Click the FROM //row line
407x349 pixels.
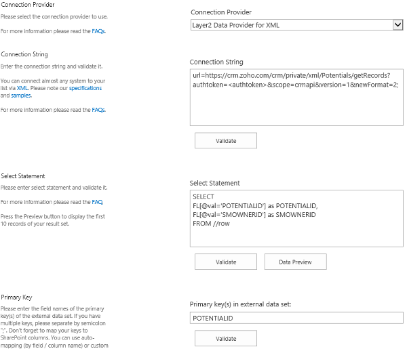click(x=211, y=223)
